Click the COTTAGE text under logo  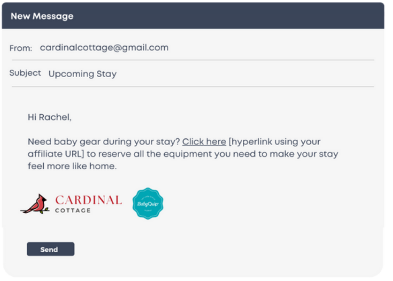(73, 211)
